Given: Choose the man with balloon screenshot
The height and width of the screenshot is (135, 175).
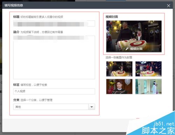Looking at the screenshot, I should pyautogui.click(x=119, y=86).
